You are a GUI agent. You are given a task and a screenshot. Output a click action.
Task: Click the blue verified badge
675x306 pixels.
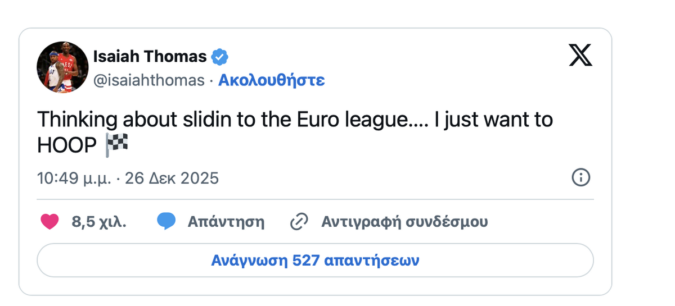tap(219, 57)
